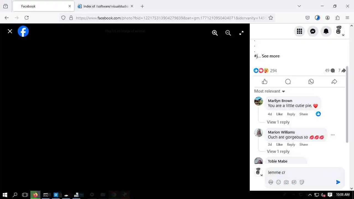Image resolution: width=354 pixels, height=199 pixels.
Task: Open the Firefox application menu
Action: (x=347, y=18)
